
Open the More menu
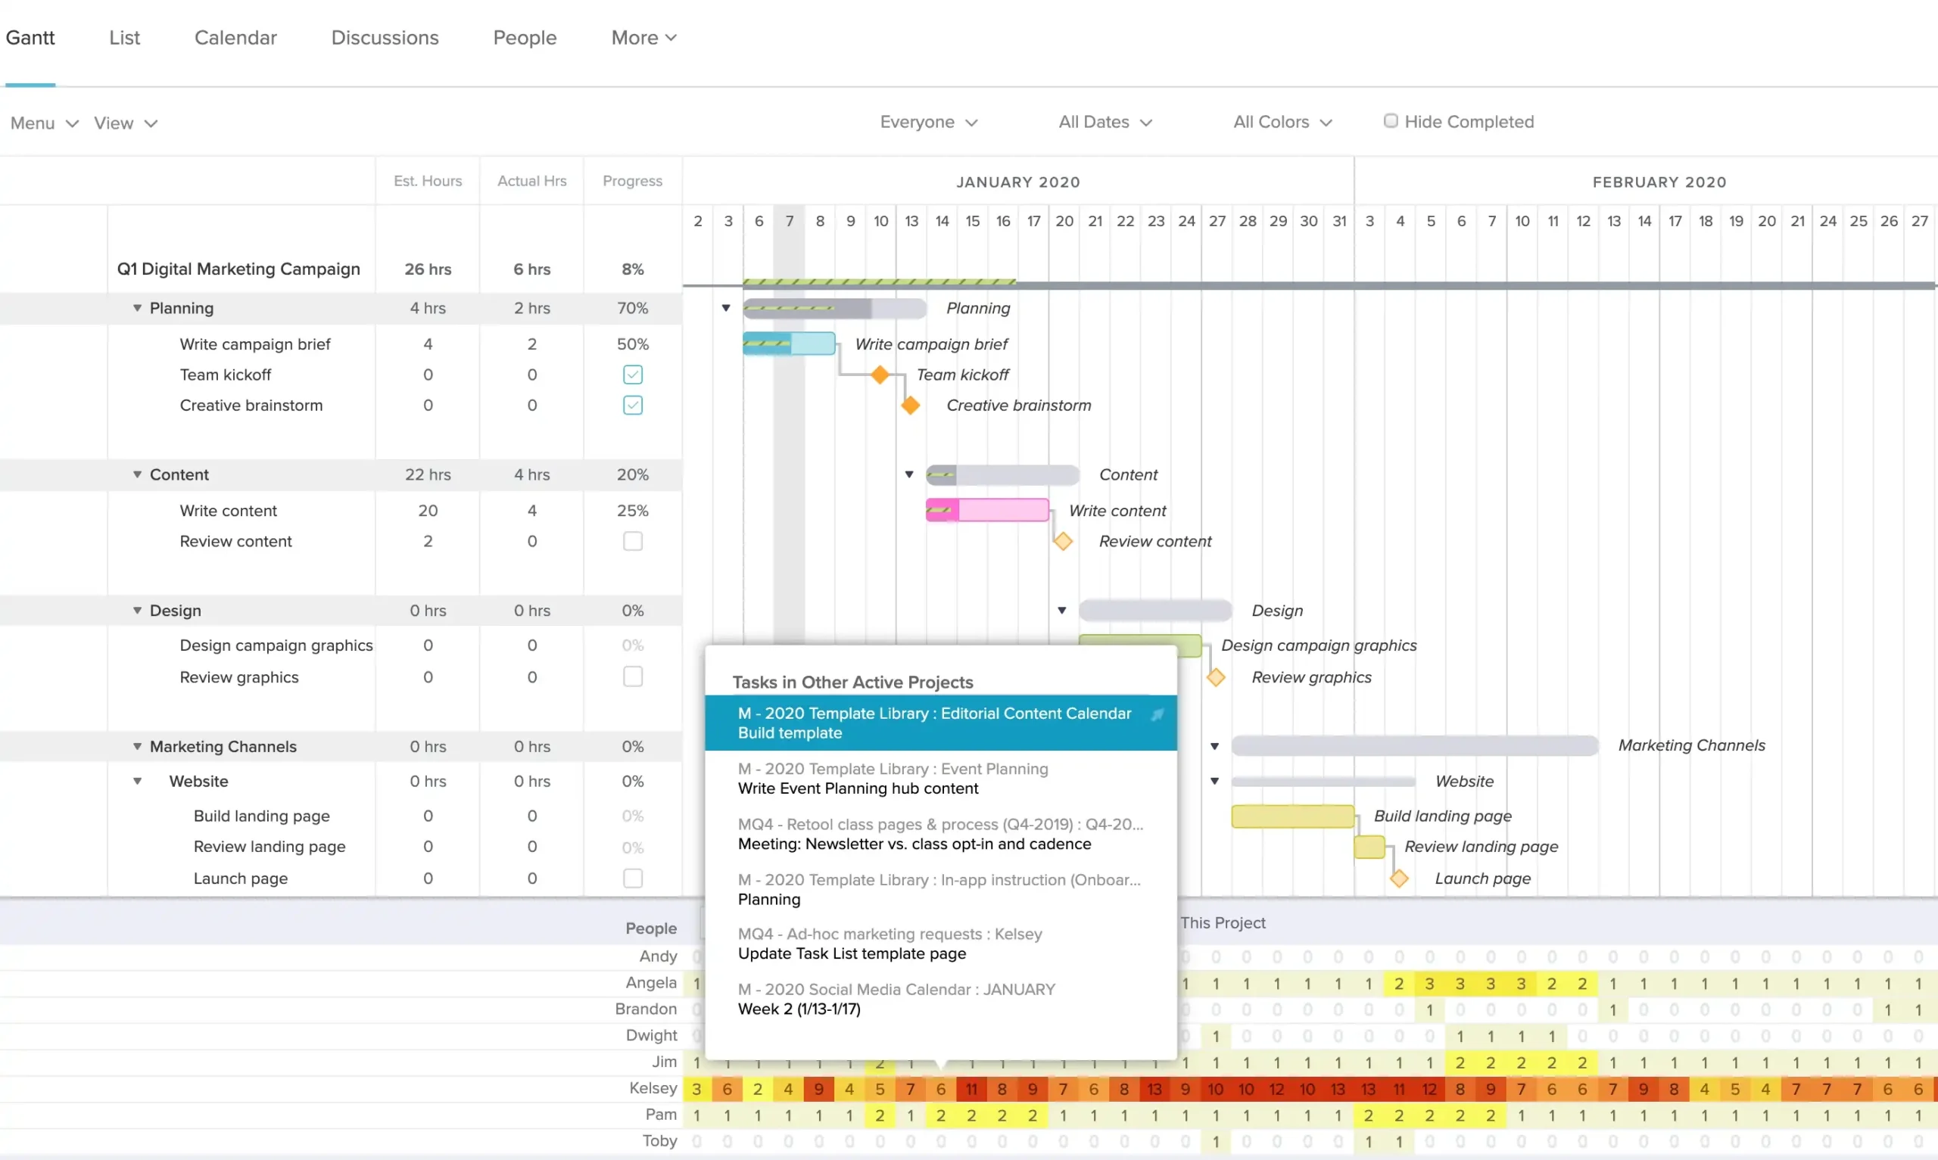point(643,38)
